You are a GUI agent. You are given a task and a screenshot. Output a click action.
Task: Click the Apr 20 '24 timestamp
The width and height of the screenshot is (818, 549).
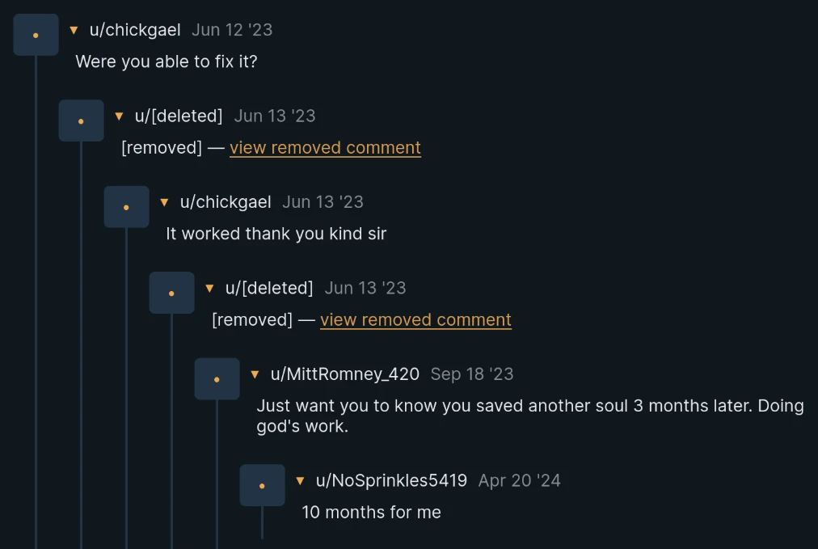[x=519, y=481]
